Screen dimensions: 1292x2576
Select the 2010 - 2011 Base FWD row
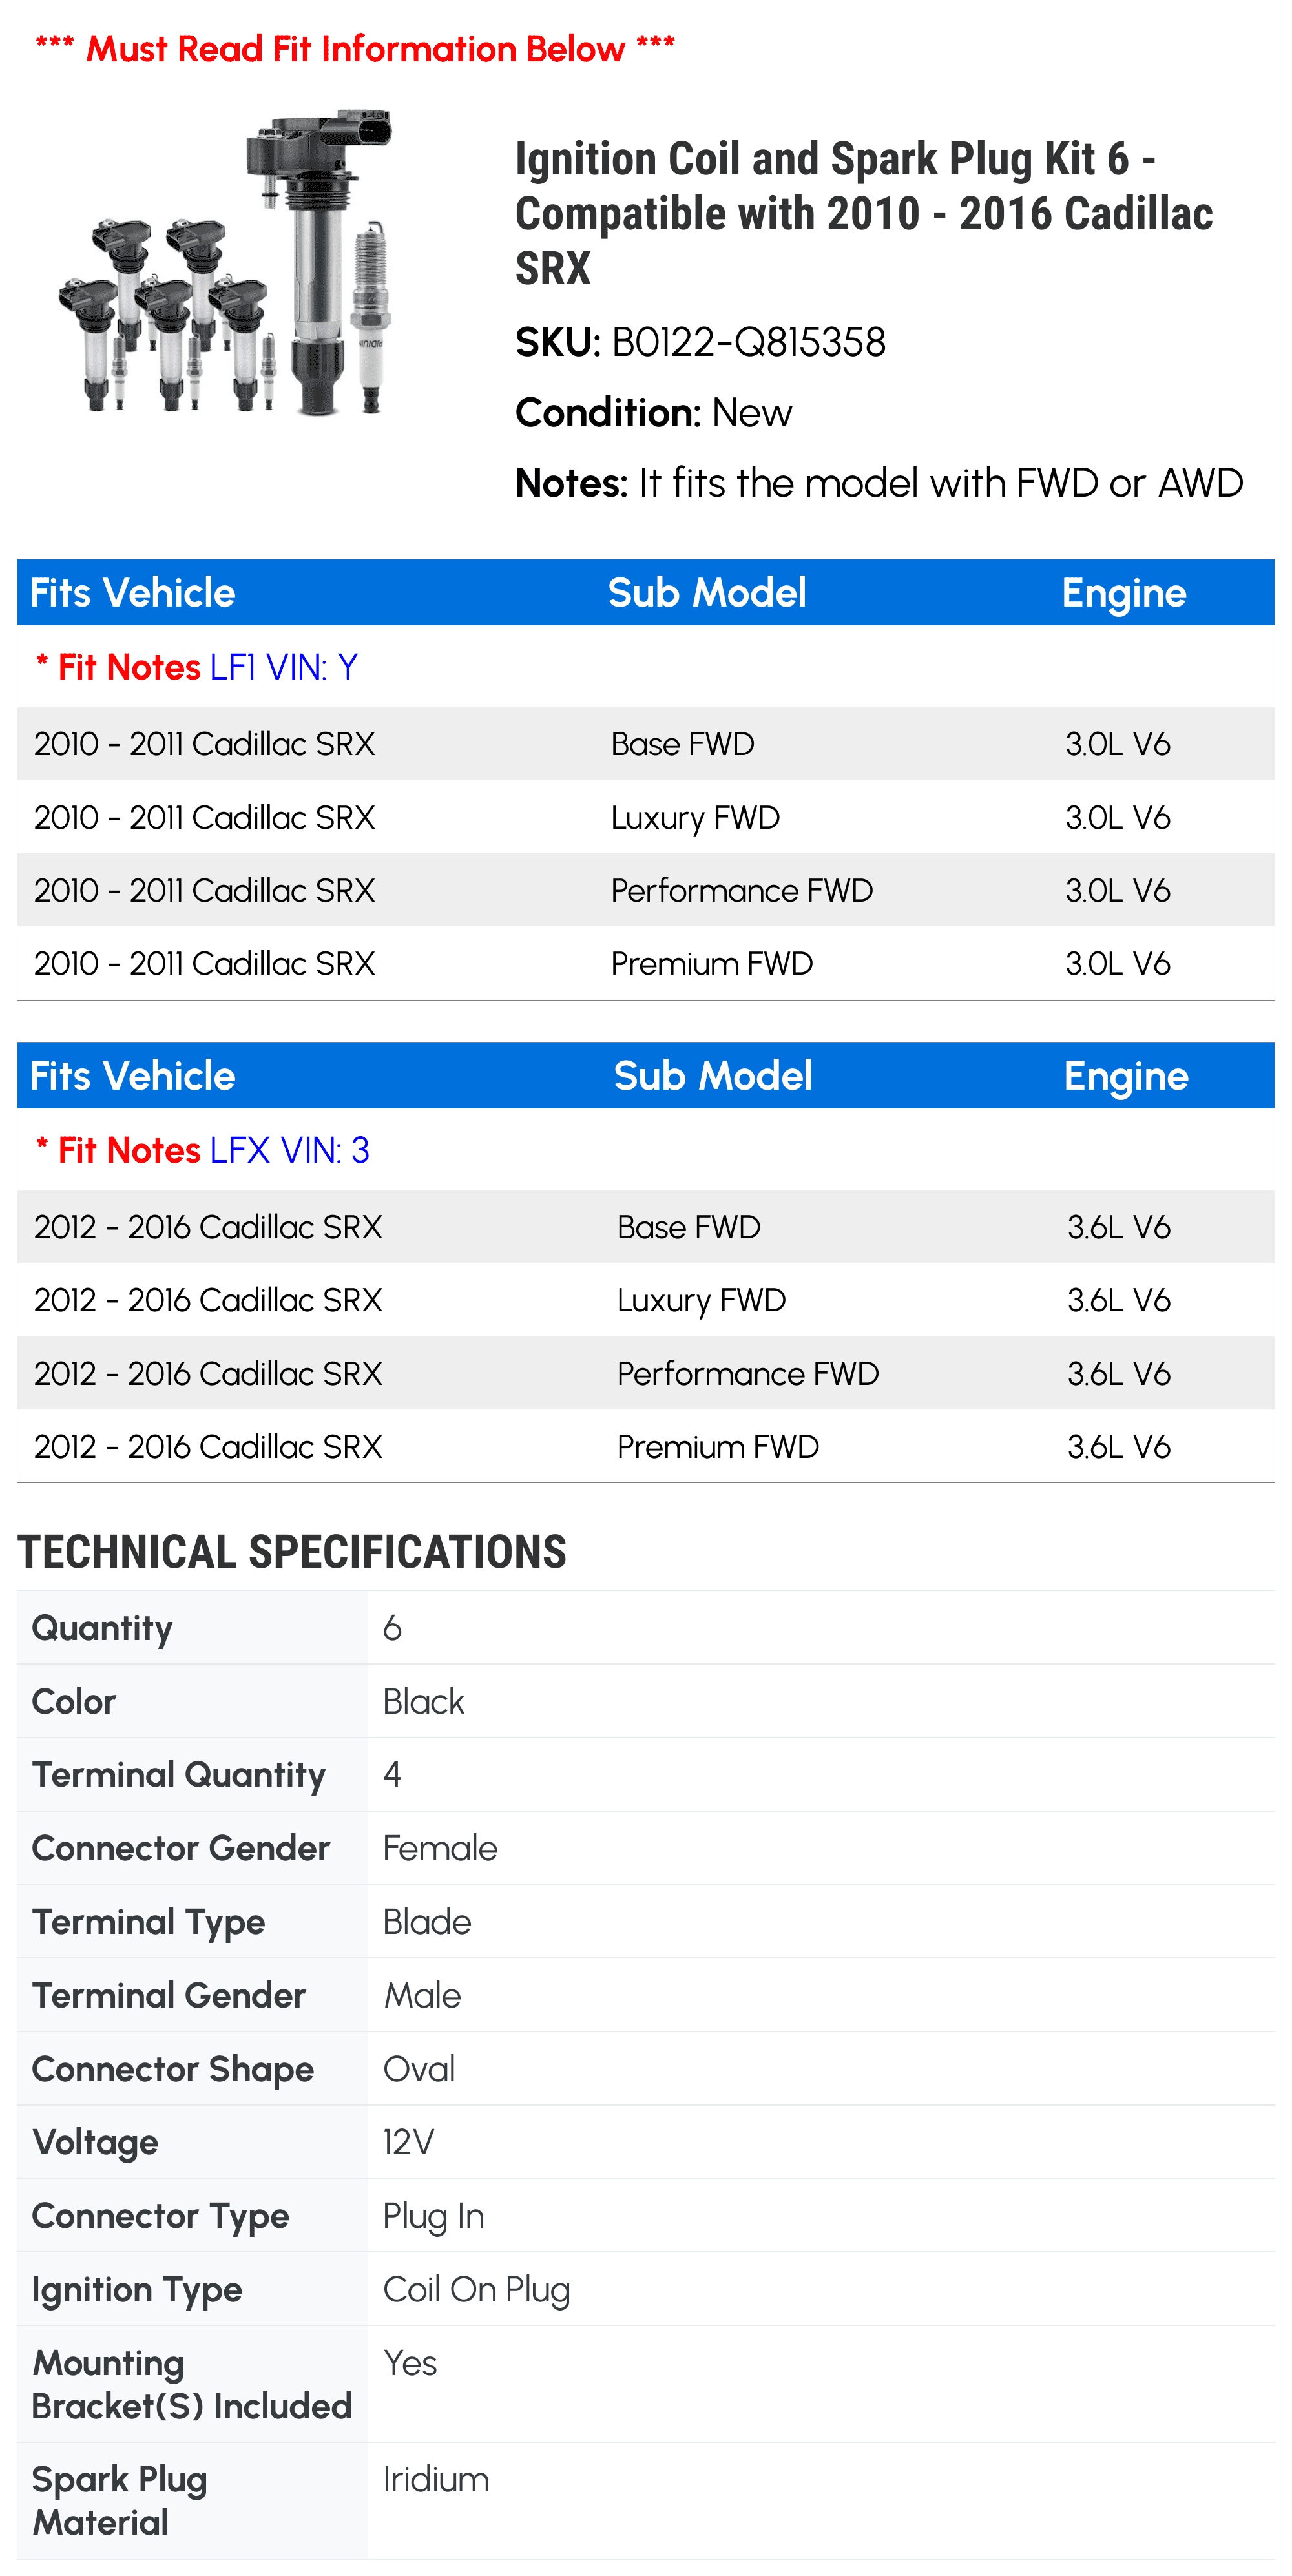tap(646, 744)
